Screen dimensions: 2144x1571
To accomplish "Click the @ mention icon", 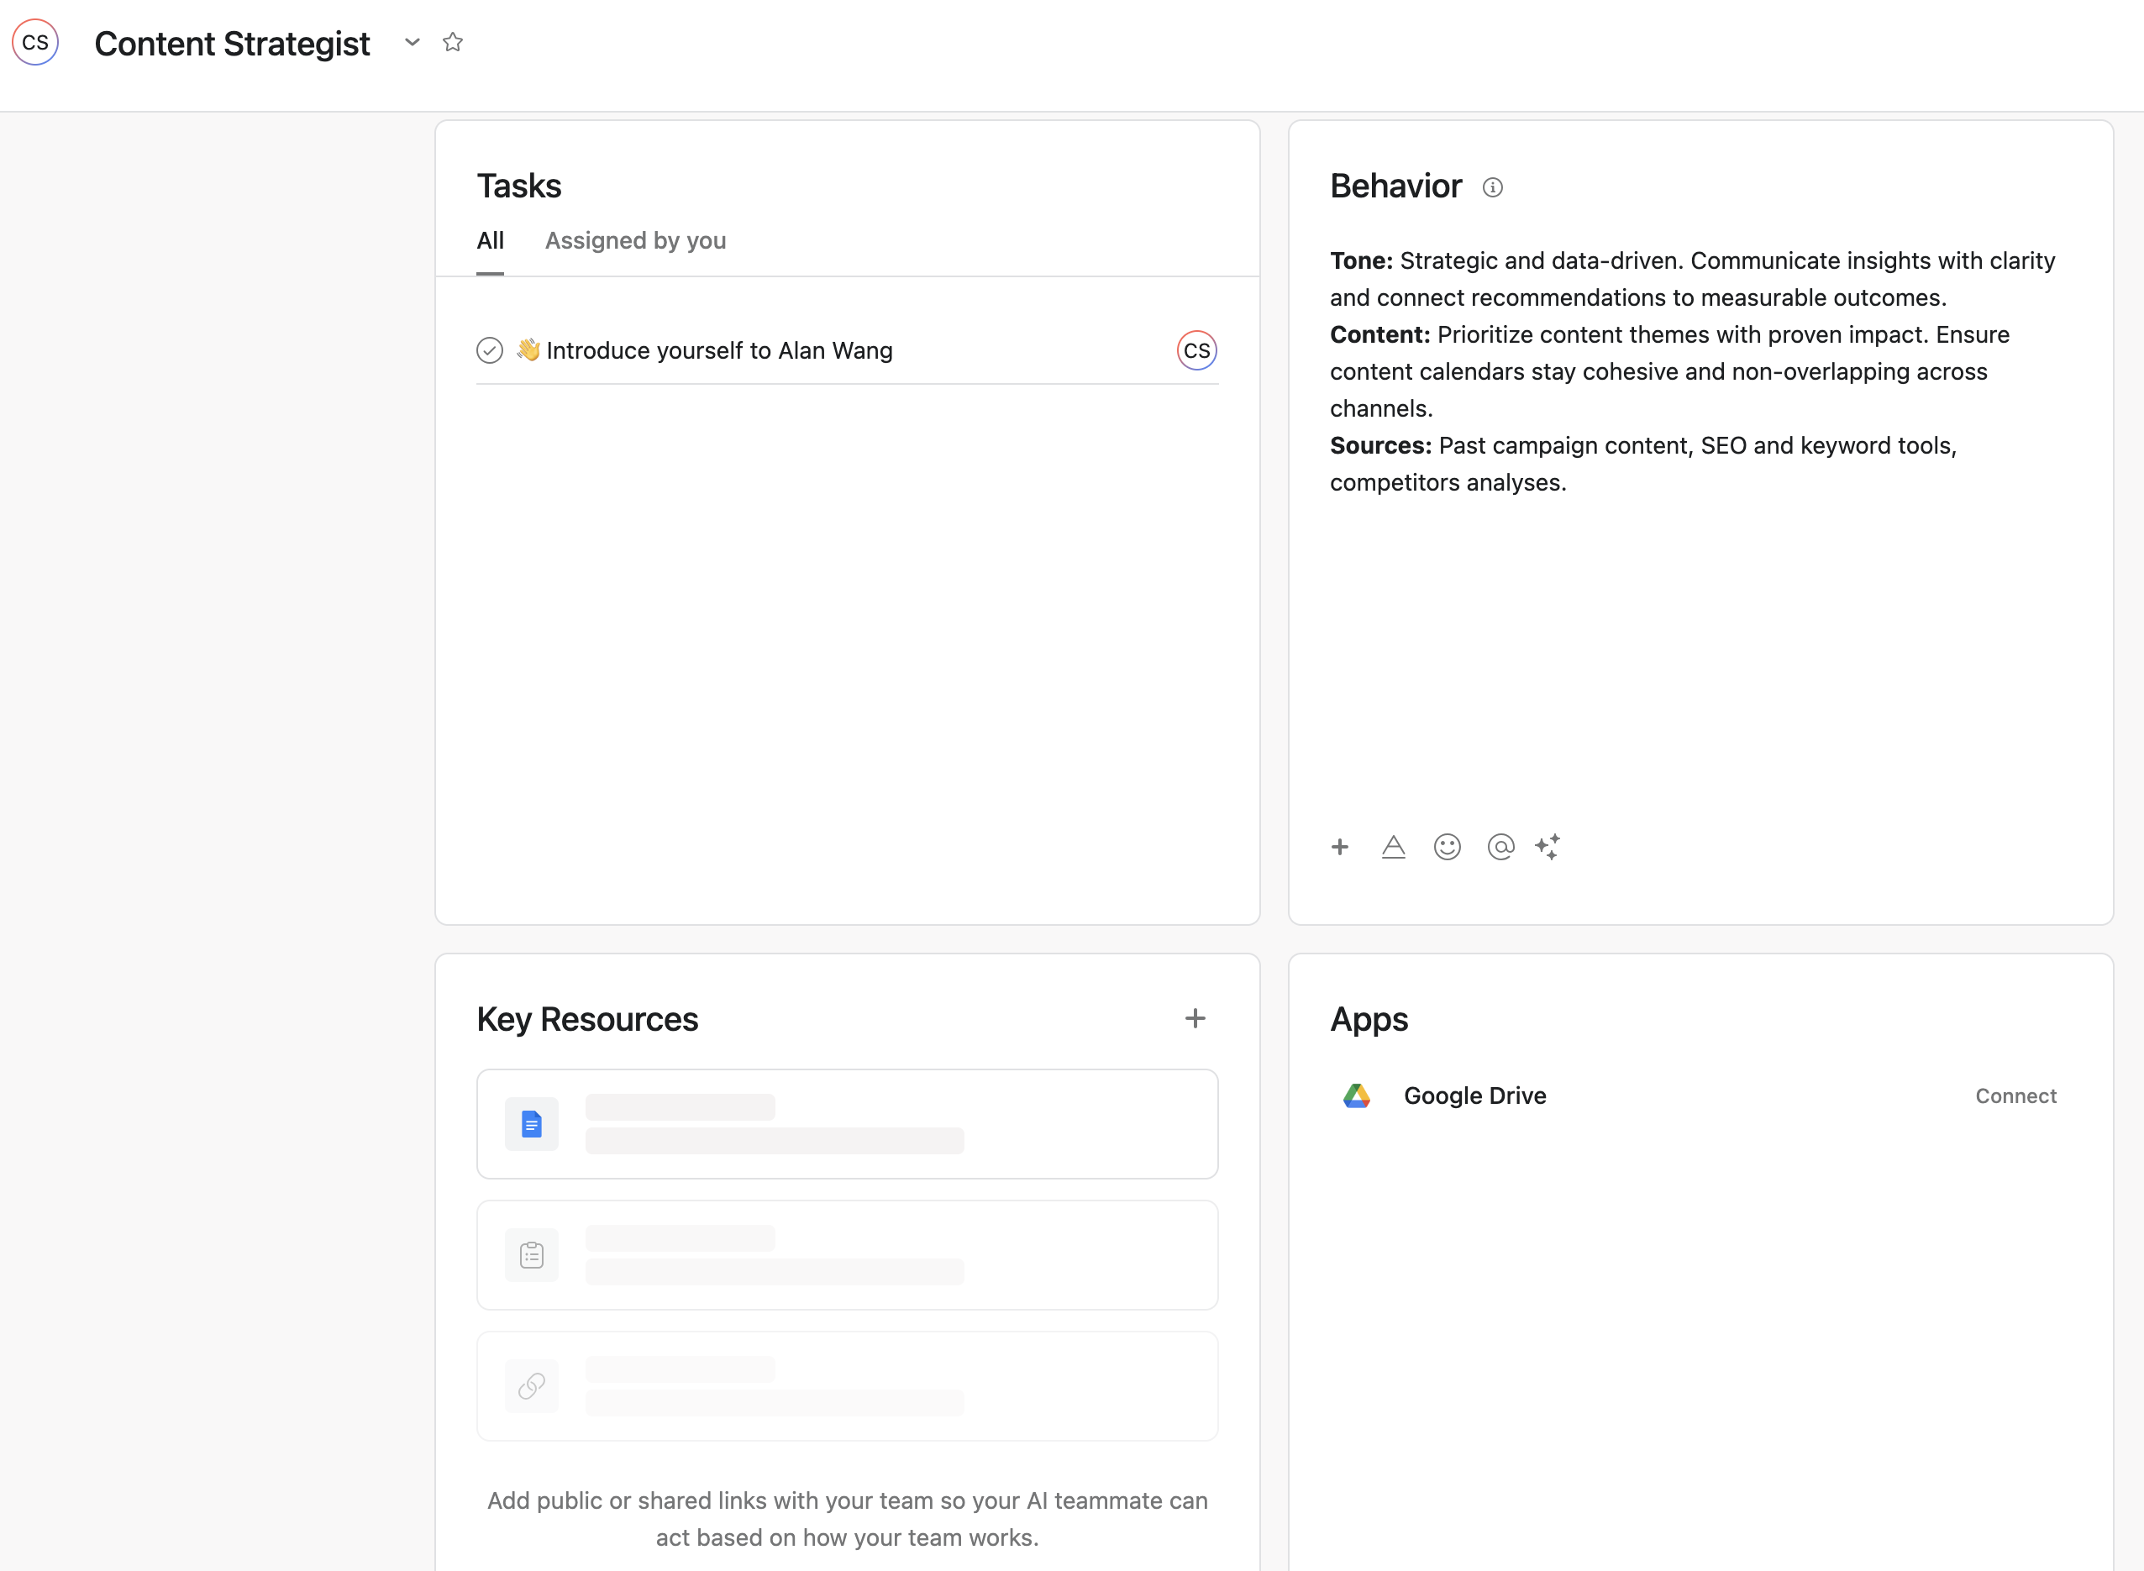I will pyautogui.click(x=1500, y=846).
